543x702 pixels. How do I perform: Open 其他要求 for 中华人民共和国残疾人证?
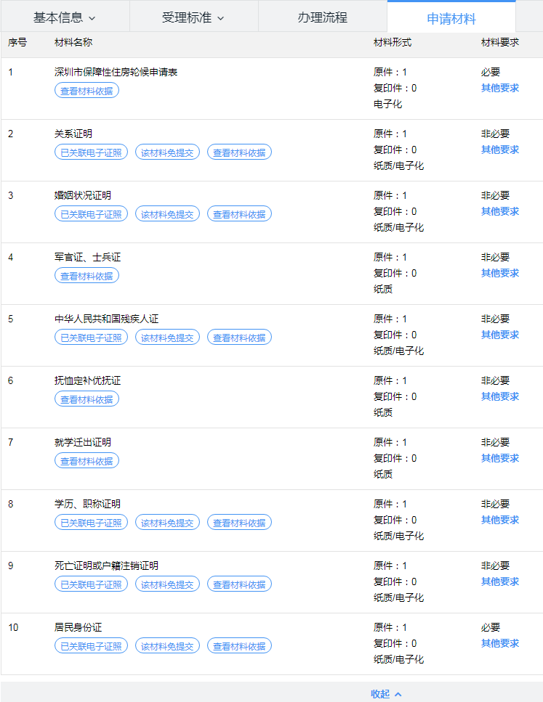coord(500,335)
